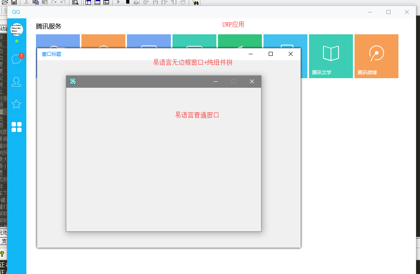Image resolution: width=420 pixels, height=274 pixels.
Task: Copy using the IDE toolbar copy icon
Action: (x=36, y=2)
